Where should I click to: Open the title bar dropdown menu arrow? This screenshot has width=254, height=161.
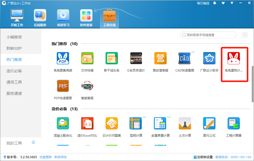232,3
